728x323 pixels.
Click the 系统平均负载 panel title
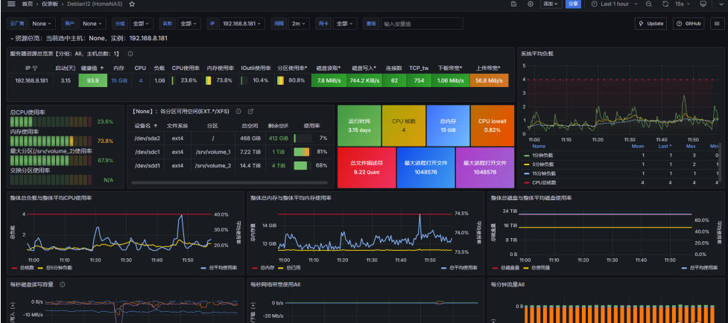click(537, 54)
